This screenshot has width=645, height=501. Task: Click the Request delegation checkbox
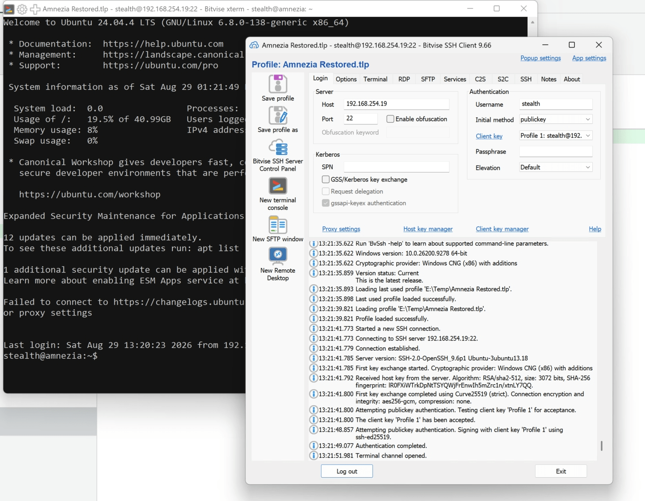click(x=326, y=191)
